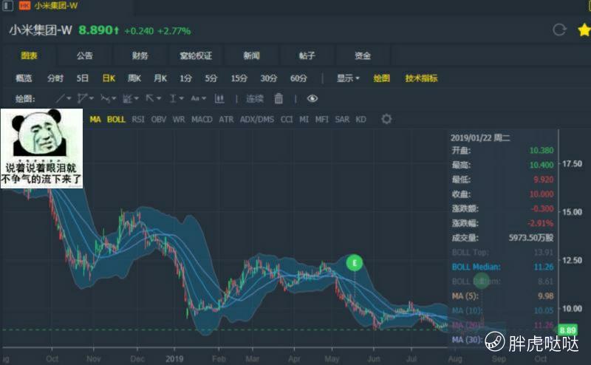Click the green E event marker
Image resolution: width=591 pixels, height=365 pixels.
[355, 263]
